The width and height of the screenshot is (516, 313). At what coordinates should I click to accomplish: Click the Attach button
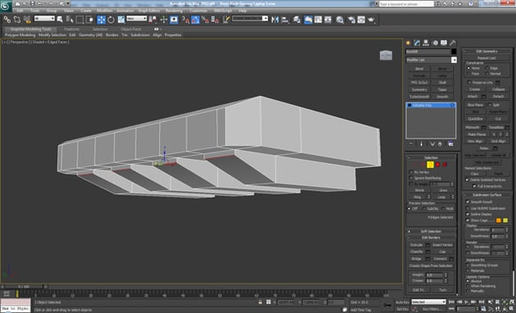tap(473, 96)
